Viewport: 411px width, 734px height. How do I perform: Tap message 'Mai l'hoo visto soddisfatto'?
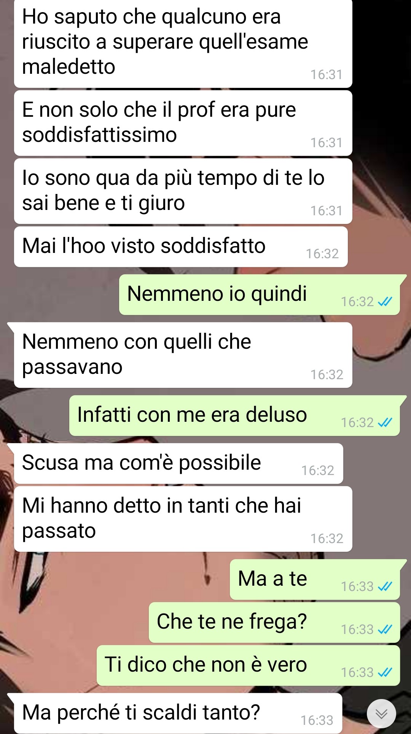(181, 246)
